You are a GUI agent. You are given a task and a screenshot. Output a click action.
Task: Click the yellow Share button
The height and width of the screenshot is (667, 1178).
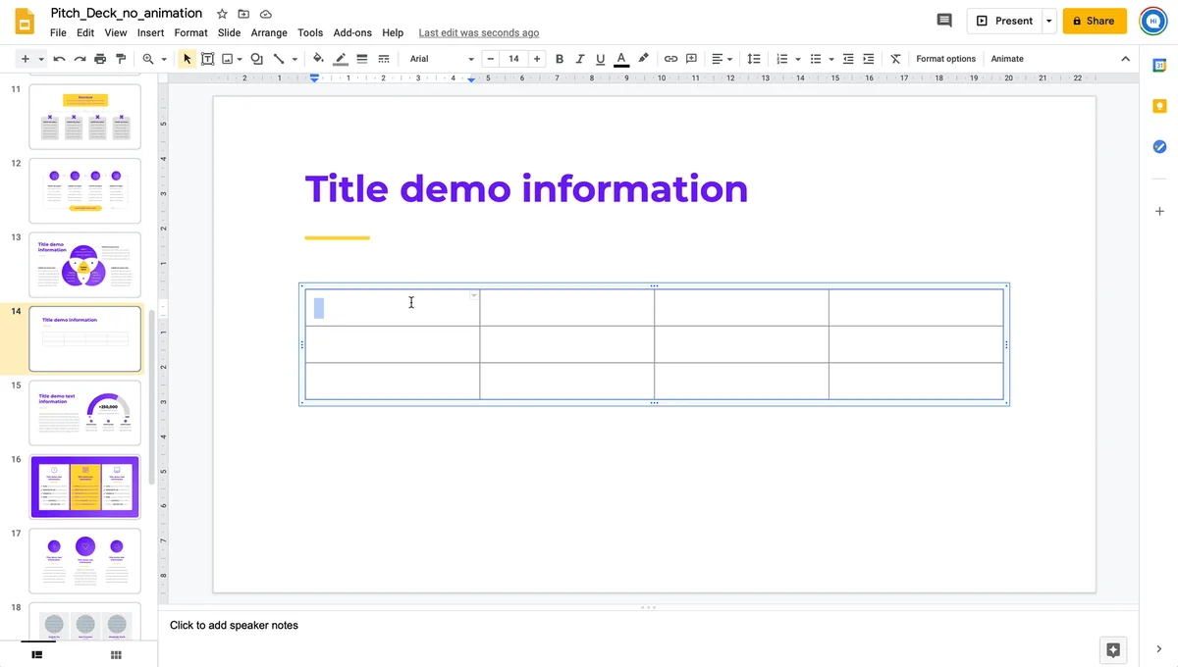click(1095, 21)
